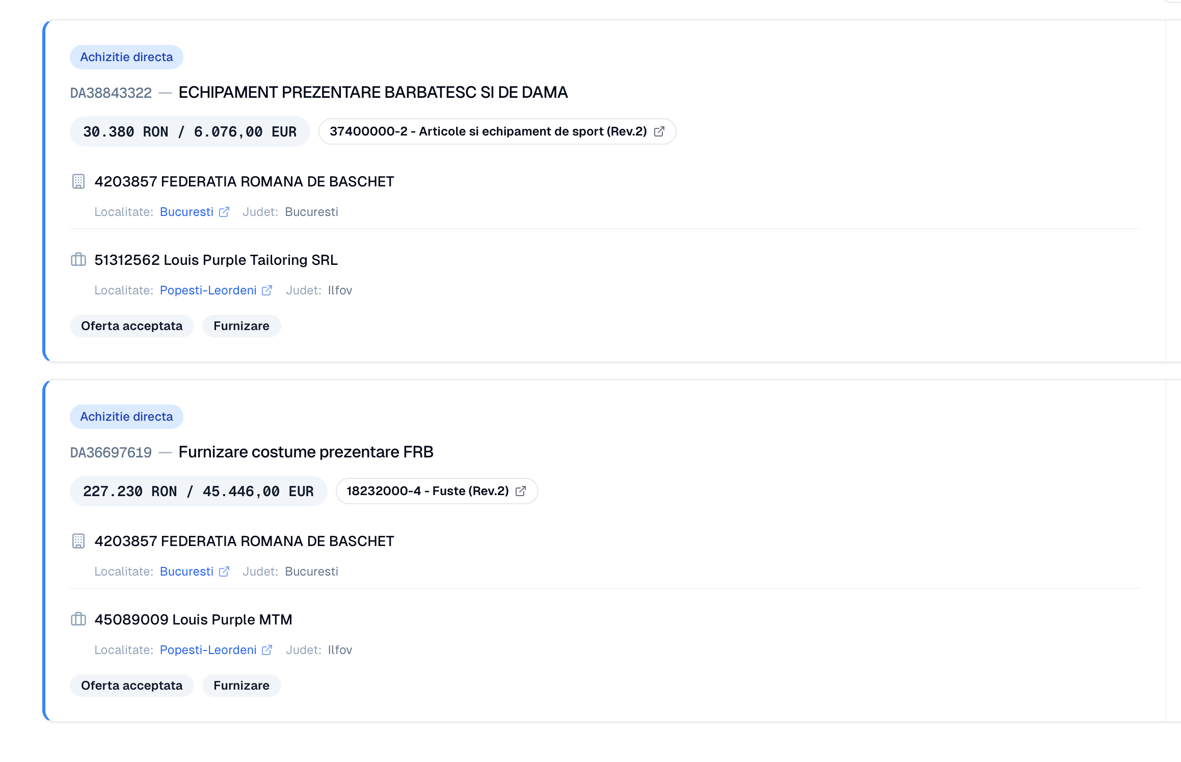Click external link icon after first Bucuresti locality
This screenshot has height=762, width=1181.
click(x=224, y=212)
